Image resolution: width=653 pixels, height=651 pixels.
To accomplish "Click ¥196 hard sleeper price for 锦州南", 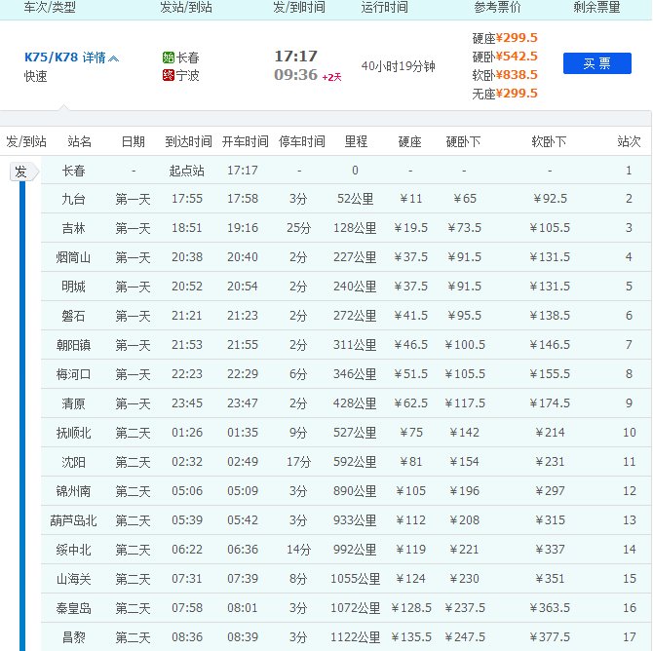I will click(x=464, y=491).
